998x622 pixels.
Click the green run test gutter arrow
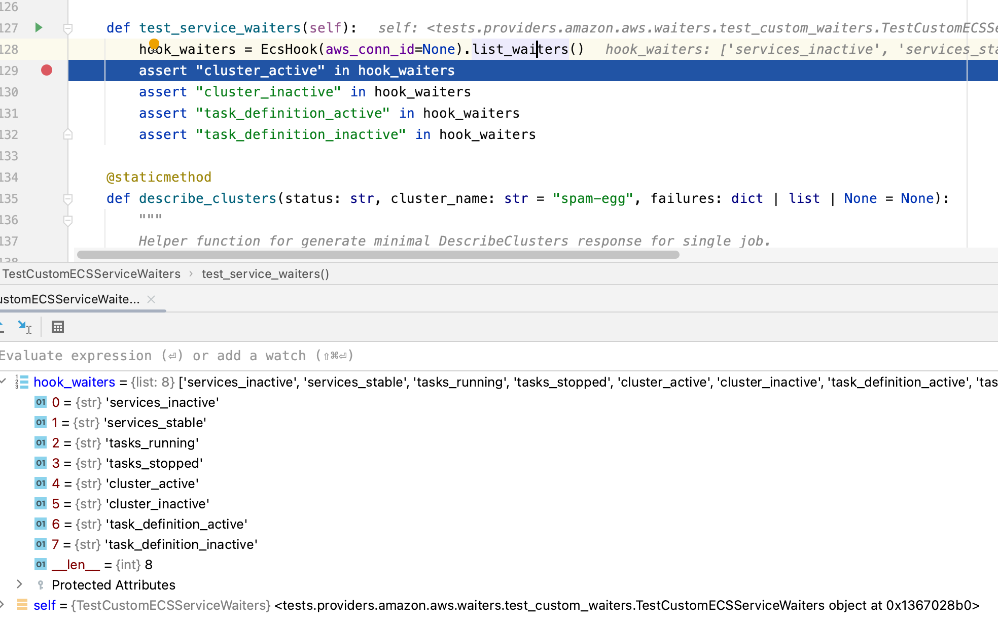coord(39,27)
